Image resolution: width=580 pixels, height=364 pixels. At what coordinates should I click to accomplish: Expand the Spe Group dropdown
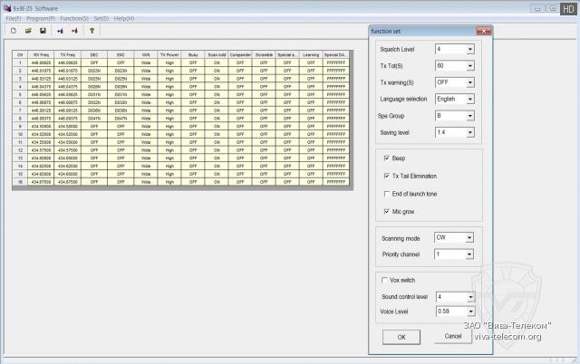coord(470,116)
